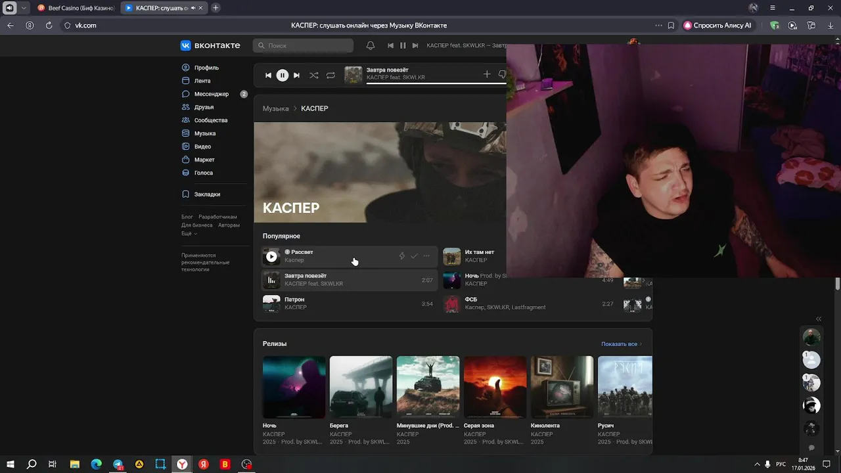Focus the VK Поиск search field

pyautogui.click(x=304, y=45)
